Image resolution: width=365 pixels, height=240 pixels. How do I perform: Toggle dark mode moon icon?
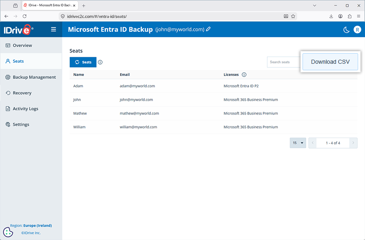[346, 30]
